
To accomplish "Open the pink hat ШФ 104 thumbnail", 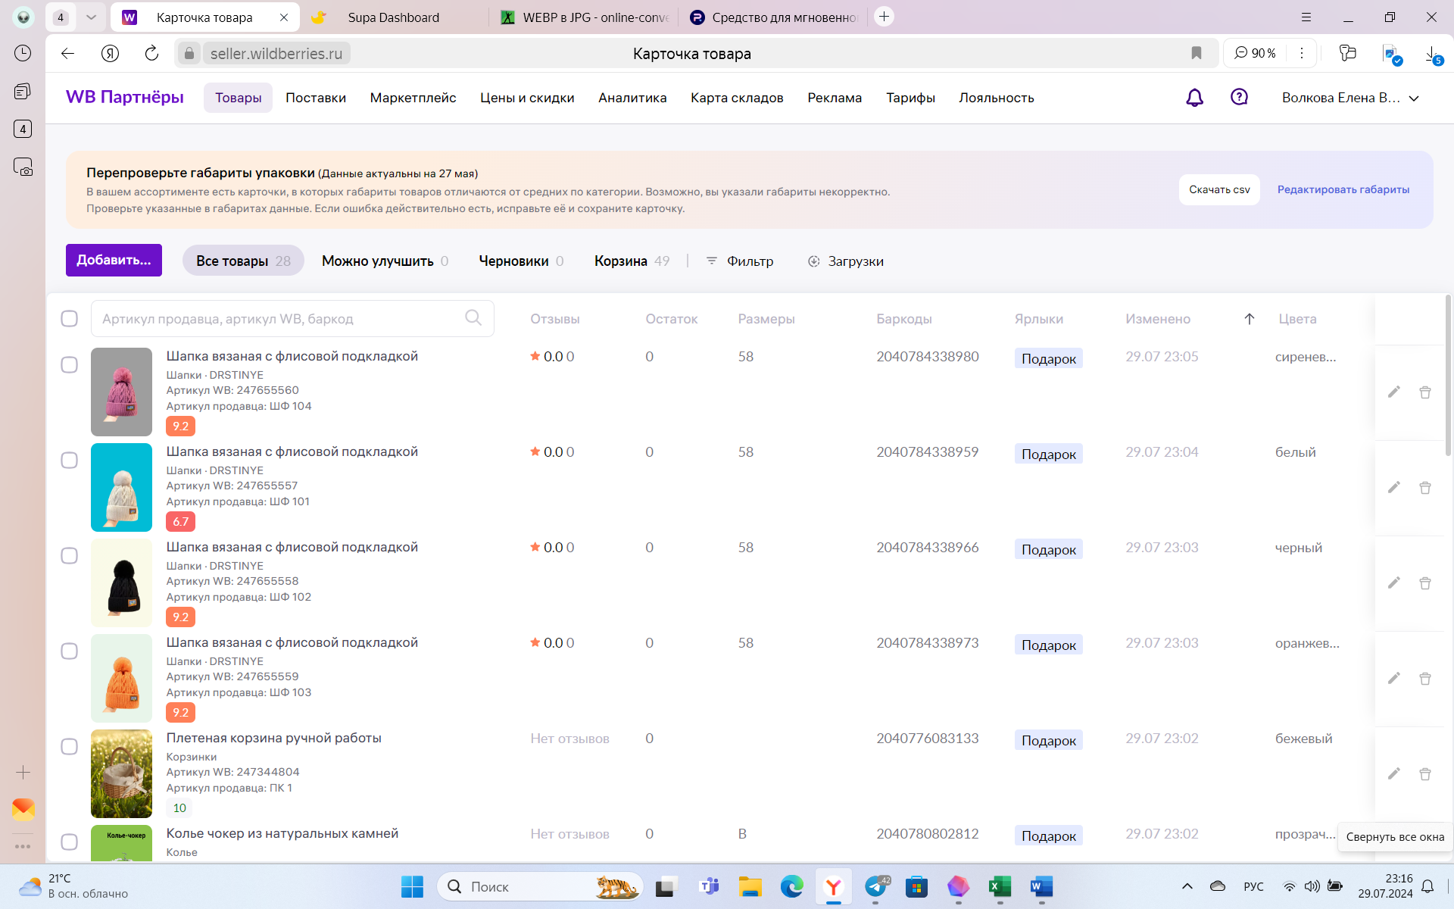I will (121, 392).
